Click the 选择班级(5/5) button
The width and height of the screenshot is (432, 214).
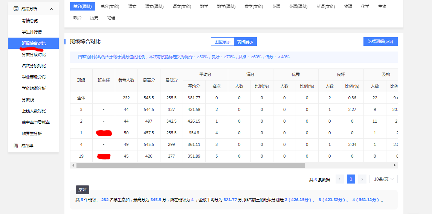(x=380, y=42)
